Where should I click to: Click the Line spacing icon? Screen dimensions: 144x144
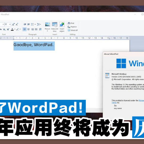[38, 24]
